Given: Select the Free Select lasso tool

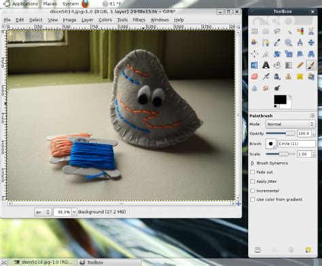Looking at the screenshot, I should tap(277, 31).
